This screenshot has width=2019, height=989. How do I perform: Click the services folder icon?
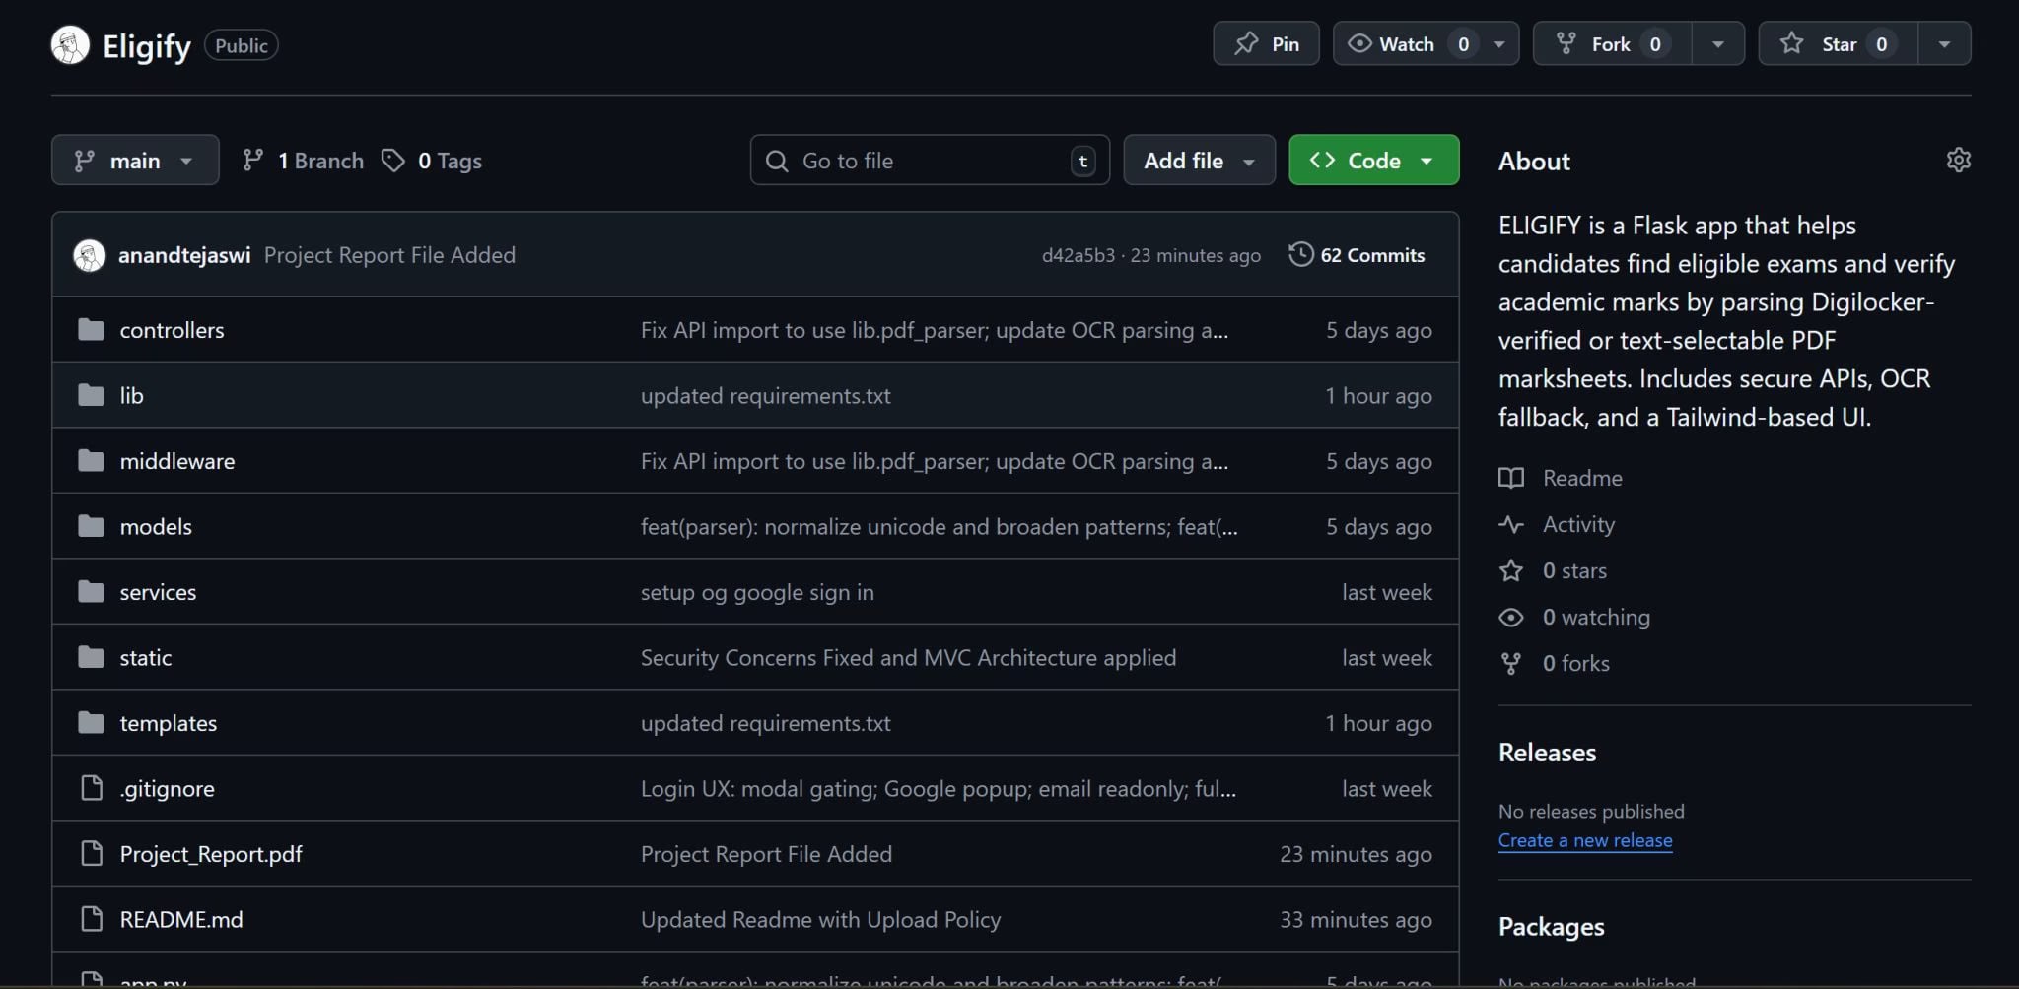click(x=91, y=592)
